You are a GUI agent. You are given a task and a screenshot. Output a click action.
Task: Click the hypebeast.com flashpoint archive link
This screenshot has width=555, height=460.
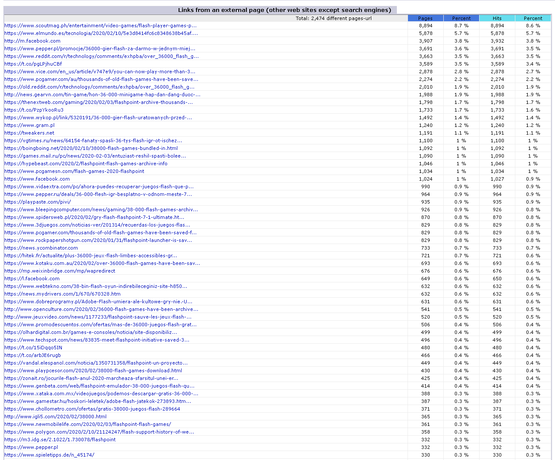[x=86, y=164]
